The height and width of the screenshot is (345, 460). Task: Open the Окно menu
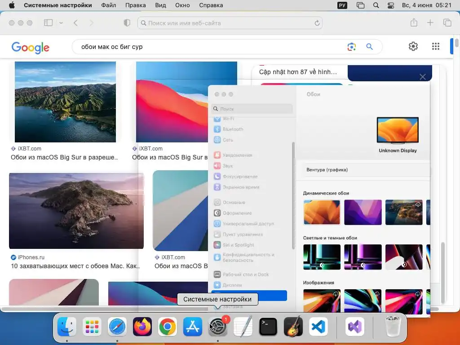[x=182, y=5]
